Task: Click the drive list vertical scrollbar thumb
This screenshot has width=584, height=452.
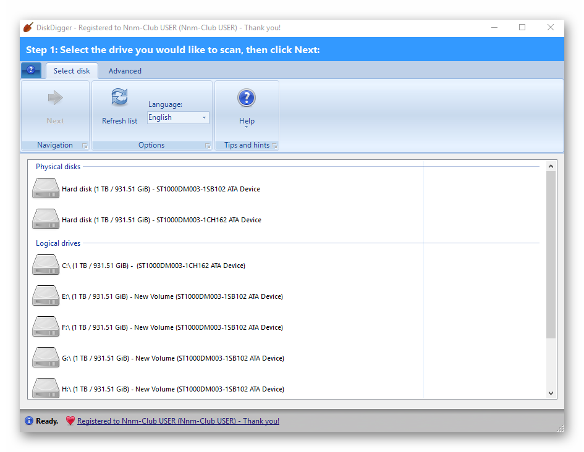Action: point(551,254)
